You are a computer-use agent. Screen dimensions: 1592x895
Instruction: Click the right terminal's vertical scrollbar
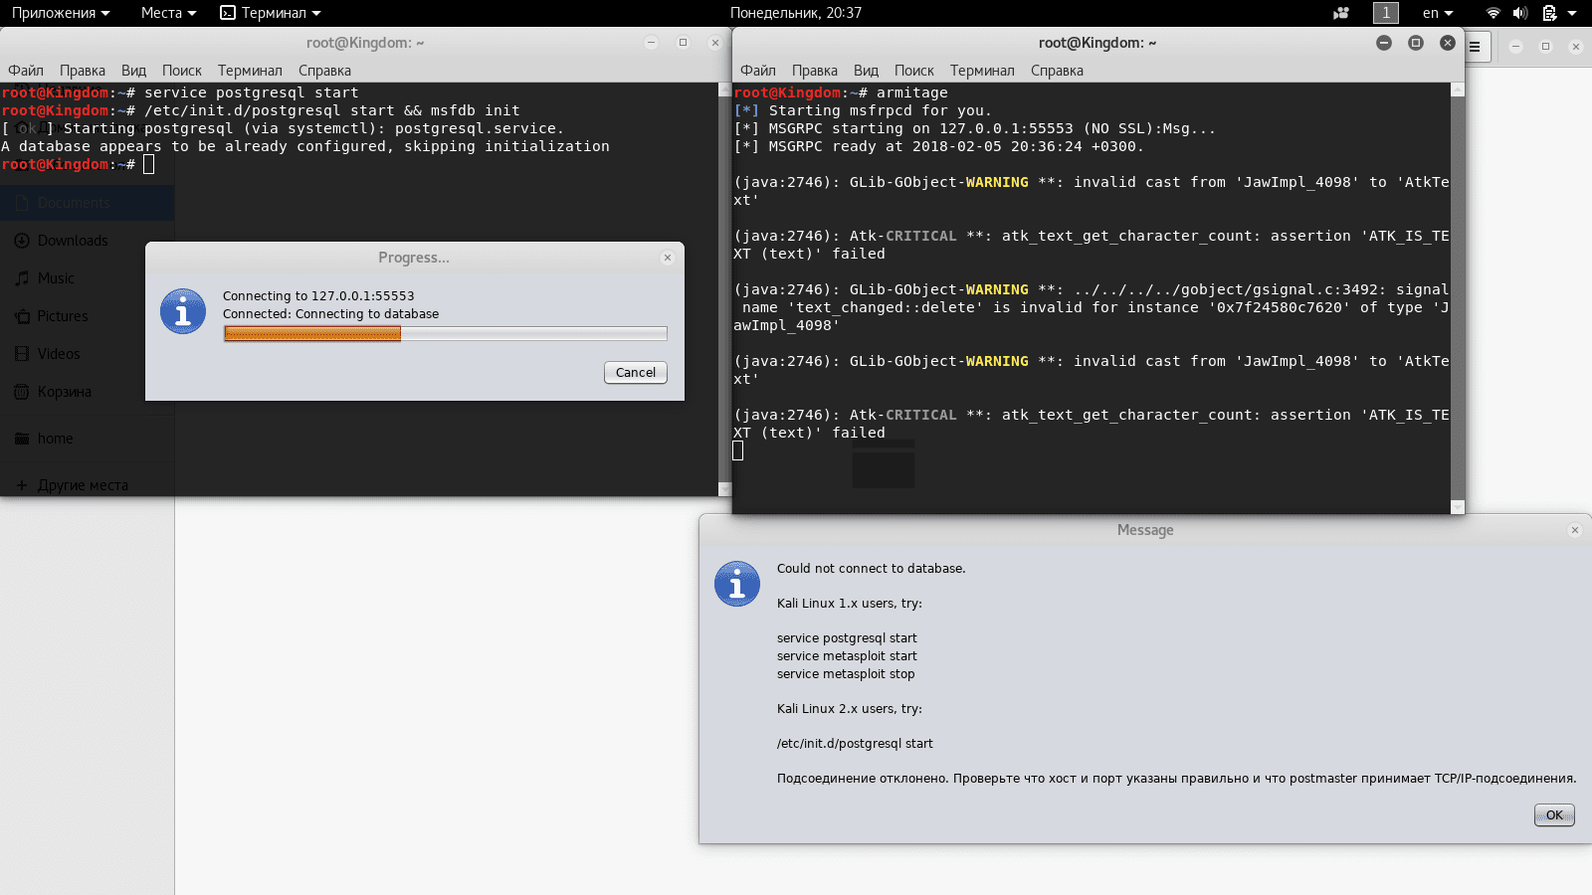(x=1458, y=298)
